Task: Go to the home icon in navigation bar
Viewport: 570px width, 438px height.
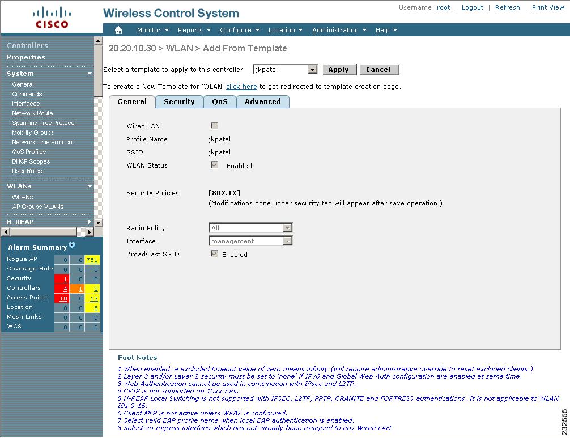Action: 118,30
